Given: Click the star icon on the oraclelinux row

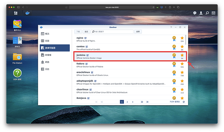Looking at the screenshot, I should point(182,72).
